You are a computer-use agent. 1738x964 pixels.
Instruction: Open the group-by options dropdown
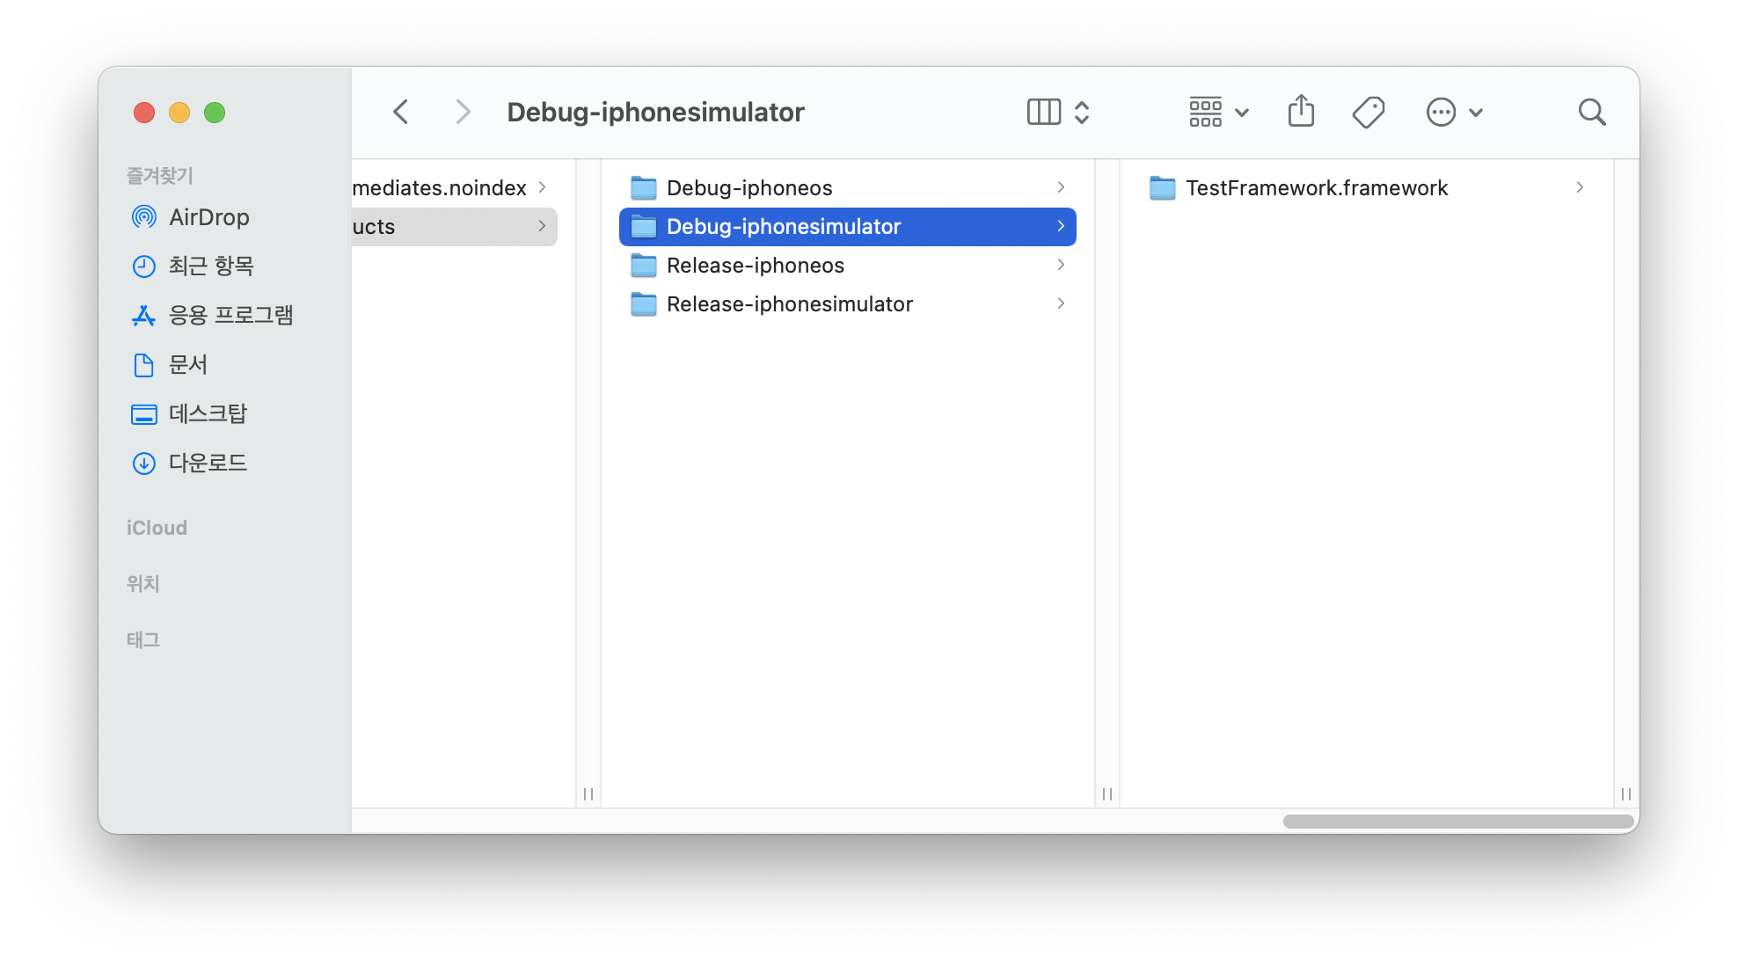click(x=1218, y=113)
